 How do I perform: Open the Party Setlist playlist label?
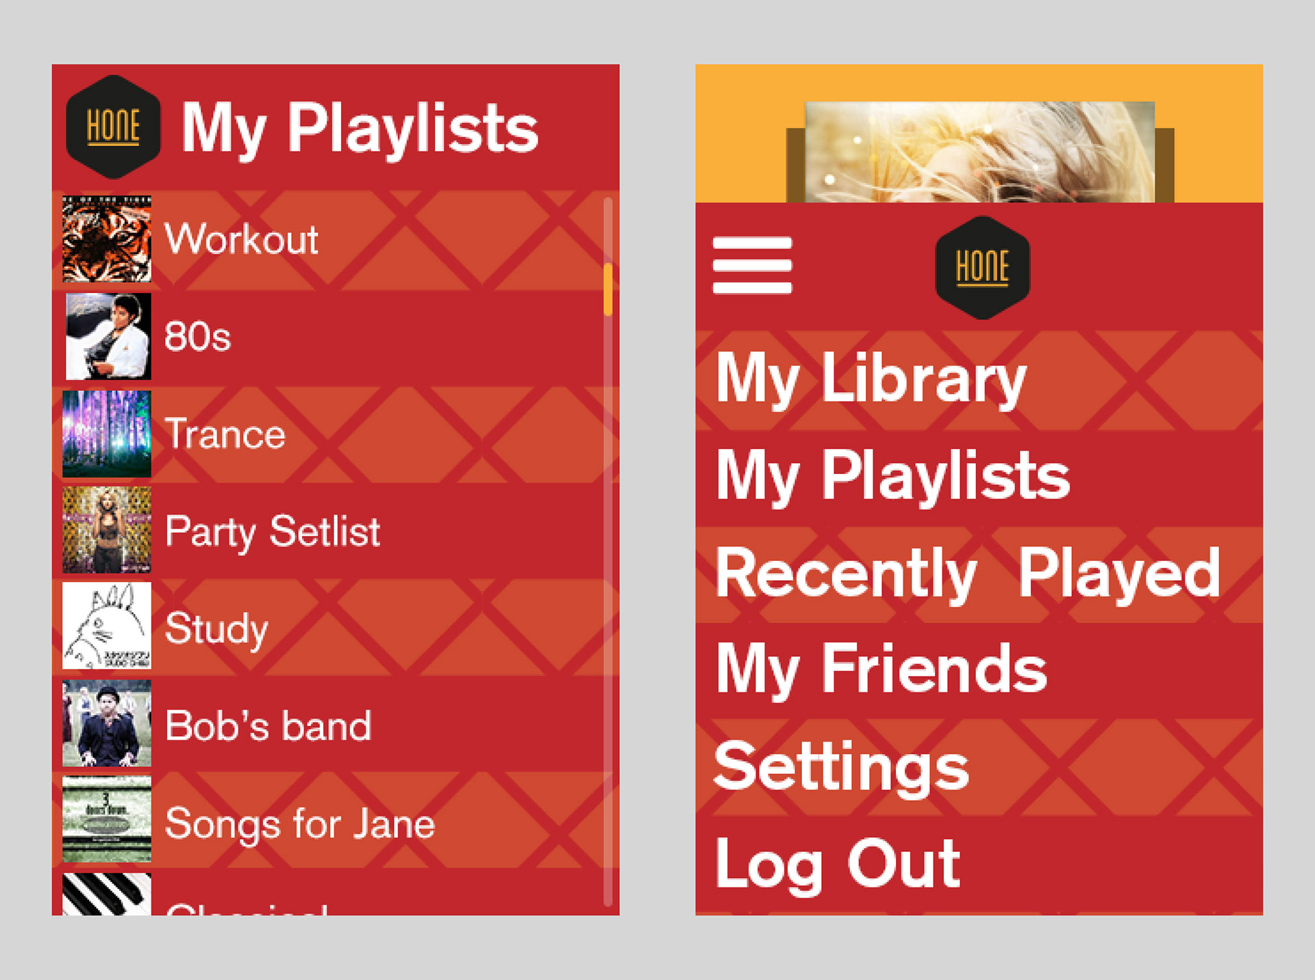(x=273, y=531)
